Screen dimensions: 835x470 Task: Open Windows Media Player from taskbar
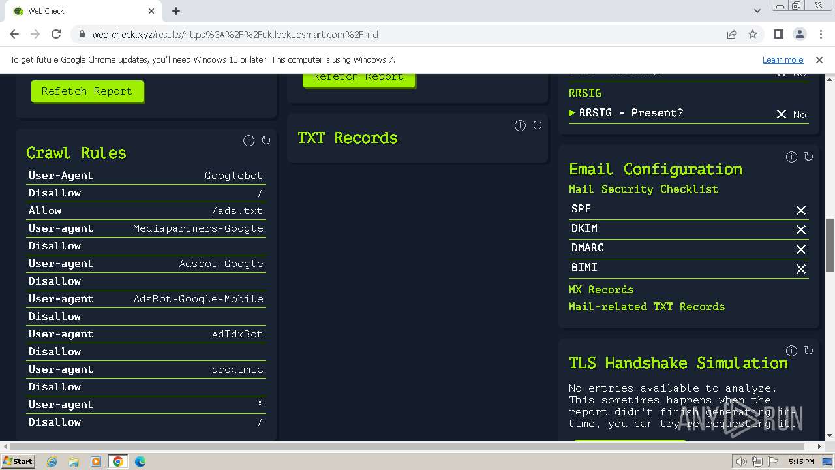tap(96, 462)
